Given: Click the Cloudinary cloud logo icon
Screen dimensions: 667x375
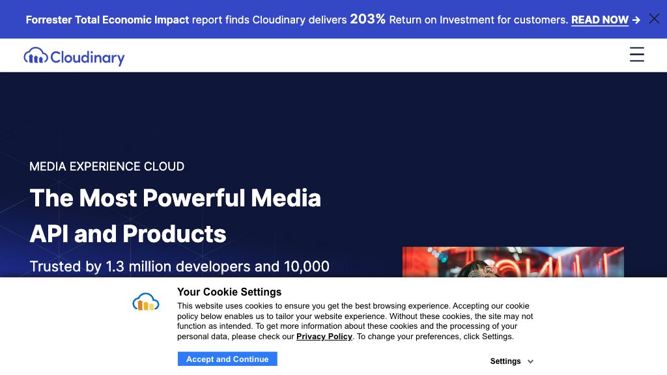Looking at the screenshot, I should click(35, 56).
